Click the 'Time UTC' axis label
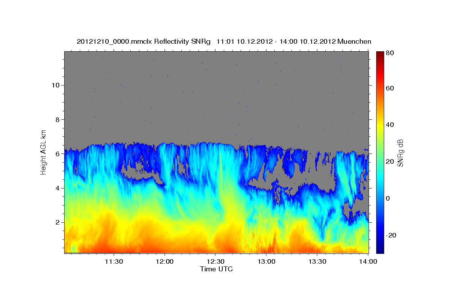This screenshot has height=304, width=456. pyautogui.click(x=216, y=269)
